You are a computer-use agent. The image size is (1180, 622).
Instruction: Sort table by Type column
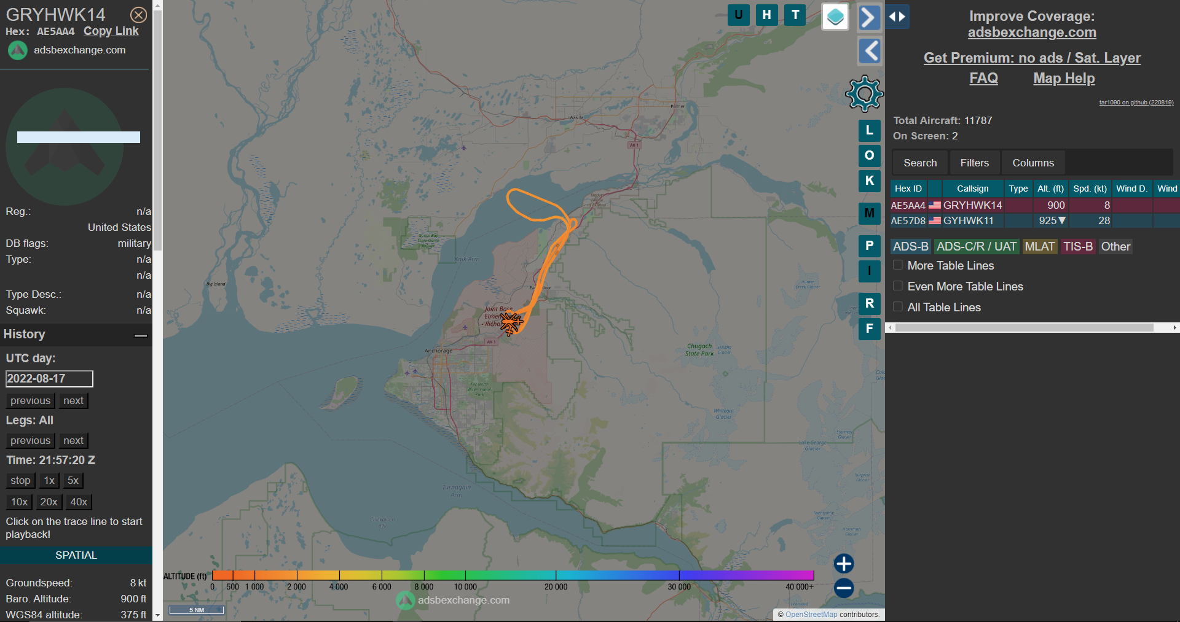click(x=1018, y=189)
